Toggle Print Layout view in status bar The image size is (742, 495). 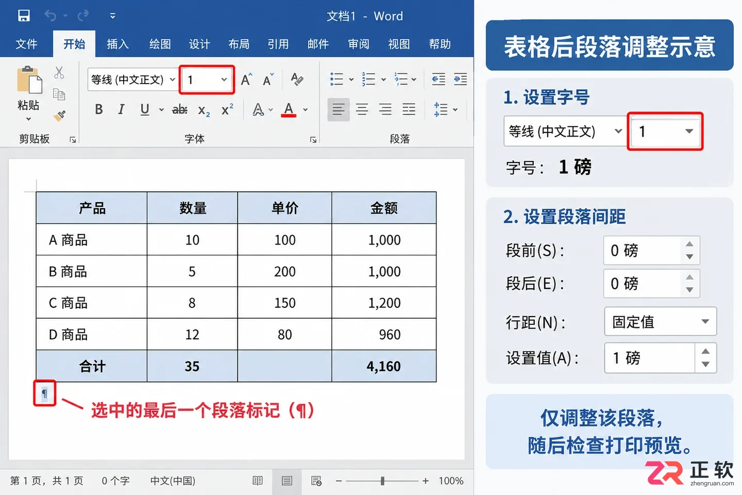pos(287,481)
